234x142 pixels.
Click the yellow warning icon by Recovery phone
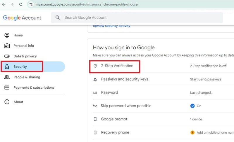192,132
